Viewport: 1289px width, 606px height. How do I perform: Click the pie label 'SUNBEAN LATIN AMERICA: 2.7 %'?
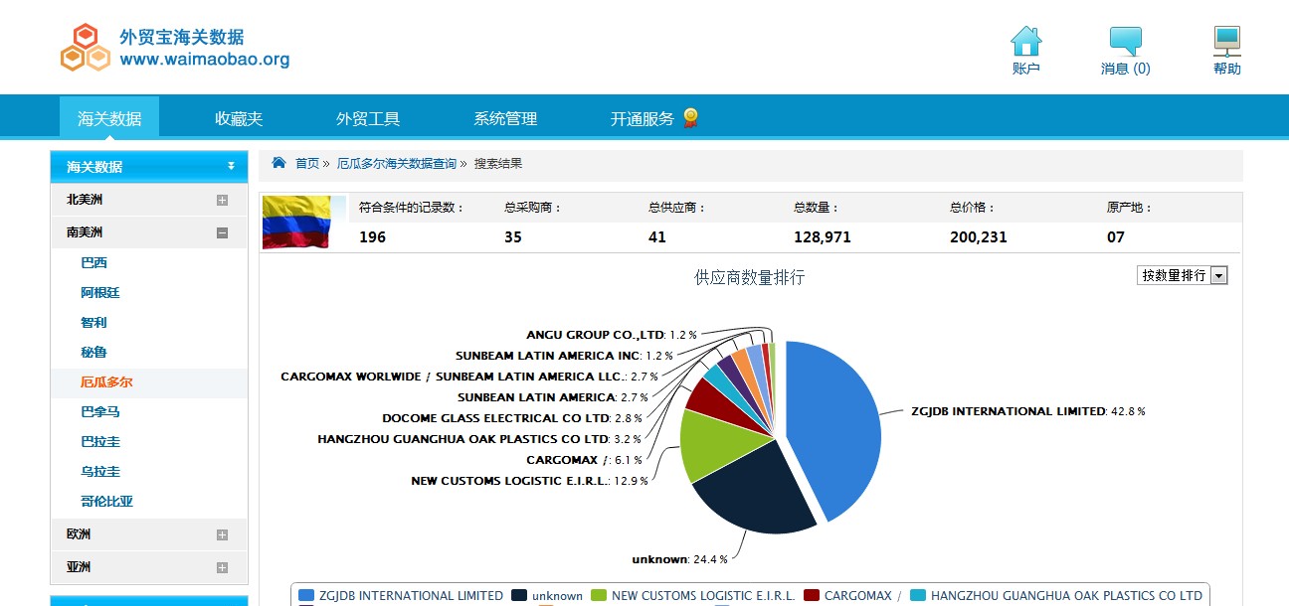point(553,397)
